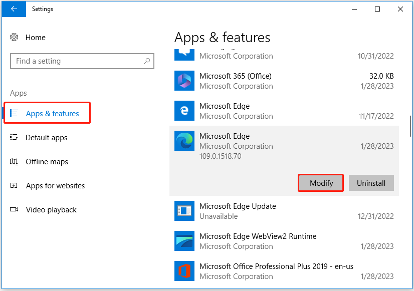This screenshot has height=291, width=414.
Task: Click the Edge WebView2 Runtime icon
Action: tap(184, 241)
